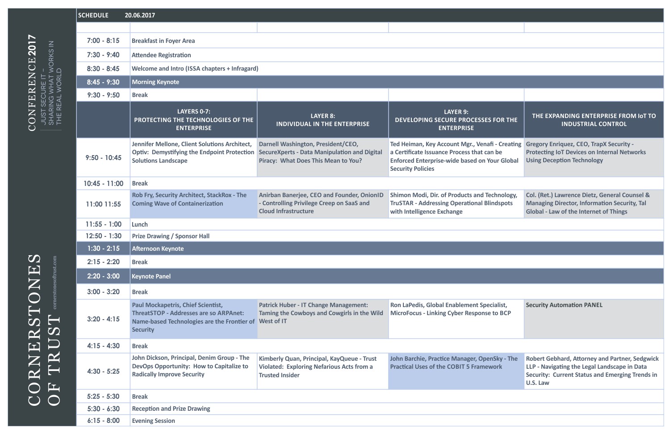Select the Reception and Prize Drawing entry
The width and height of the screenshot is (670, 434).
click(x=171, y=409)
